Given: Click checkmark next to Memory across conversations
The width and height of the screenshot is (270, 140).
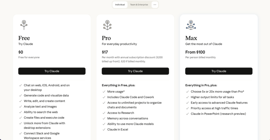Looking at the screenshot, I should (x=104, y=118).
